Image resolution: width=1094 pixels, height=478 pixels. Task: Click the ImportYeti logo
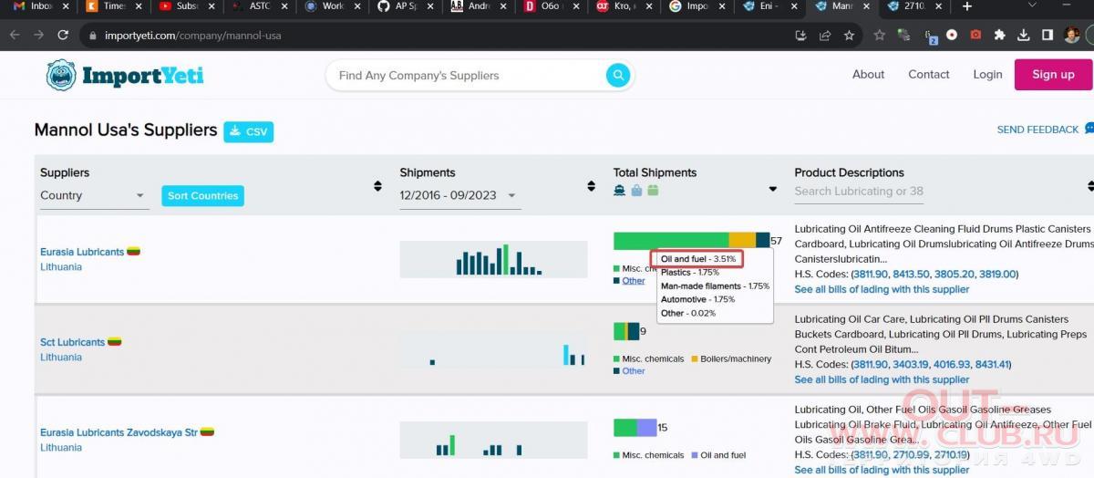click(x=124, y=75)
